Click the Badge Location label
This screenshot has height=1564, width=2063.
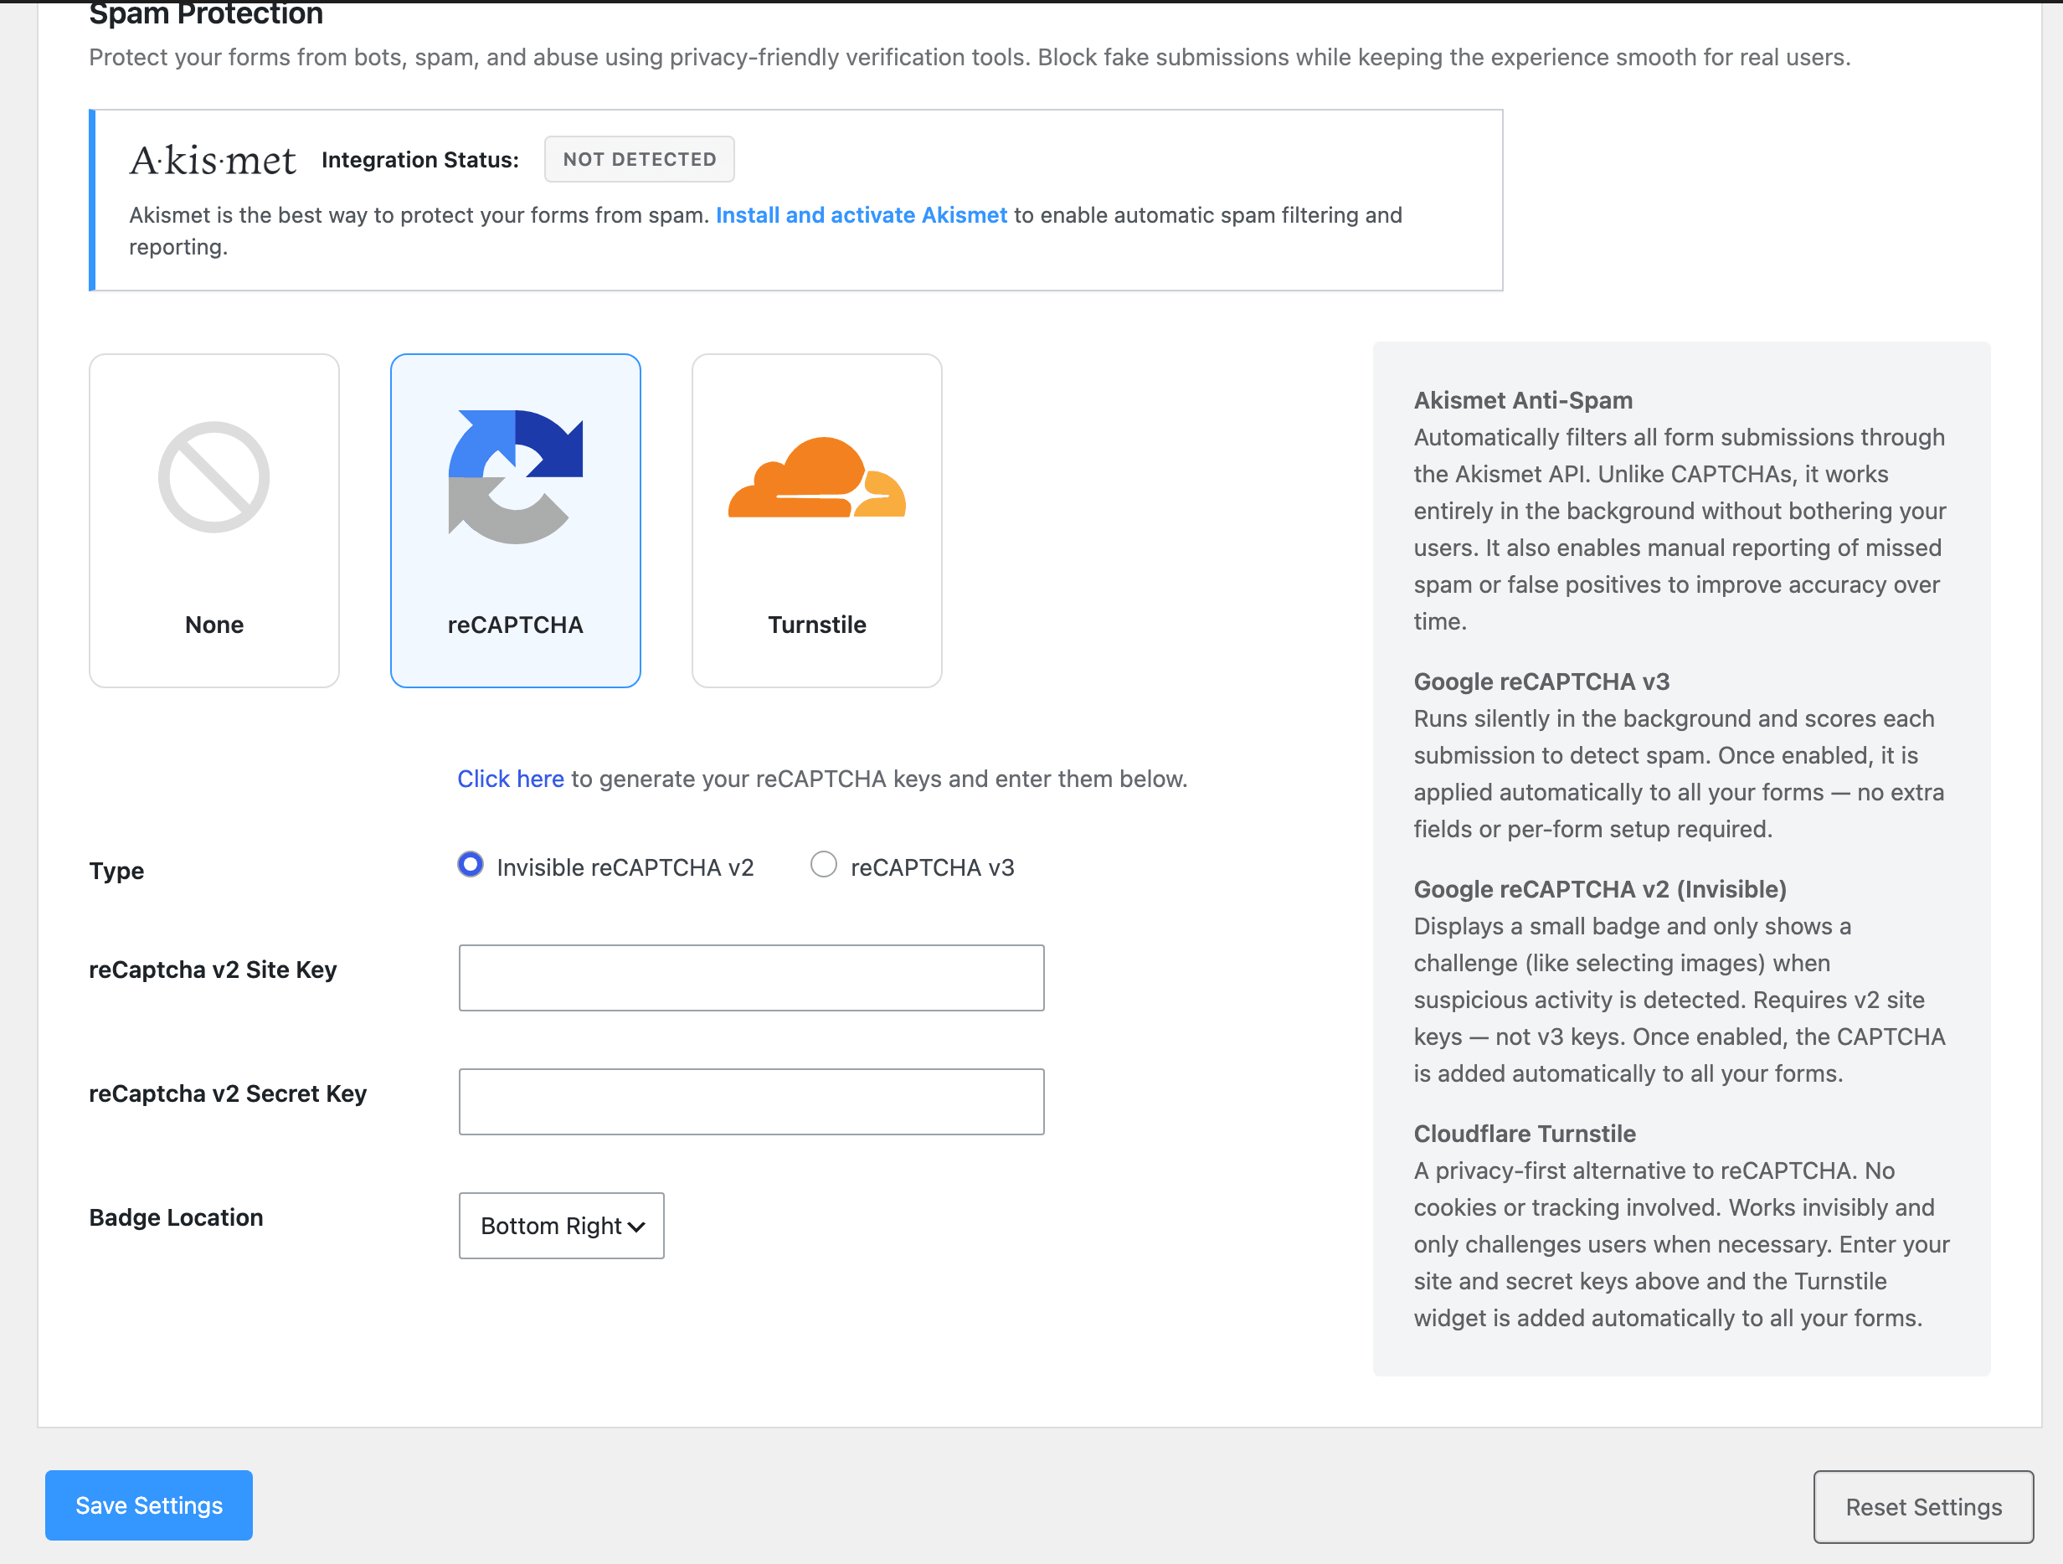[177, 1217]
